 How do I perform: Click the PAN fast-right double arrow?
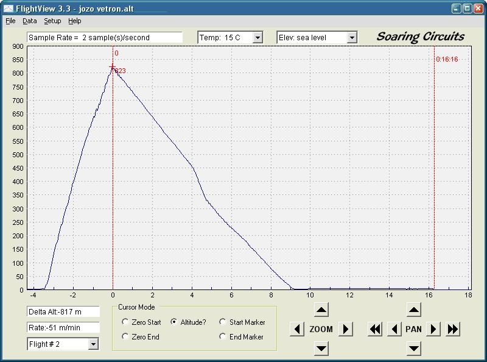pyautogui.click(x=453, y=329)
